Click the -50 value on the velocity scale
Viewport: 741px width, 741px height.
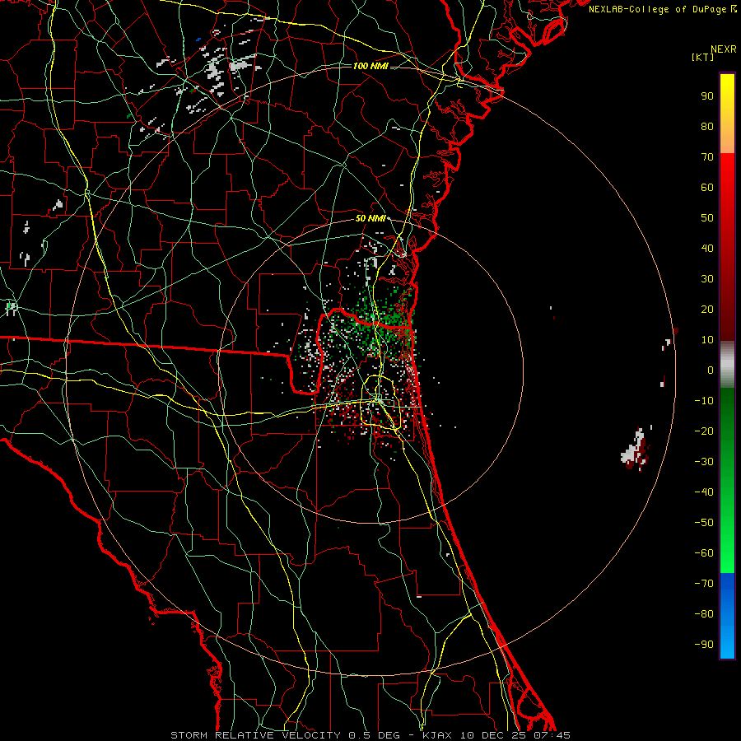[x=704, y=523]
